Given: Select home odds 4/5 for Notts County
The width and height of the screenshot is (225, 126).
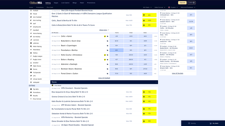Looking at the screenshot, I should [x=117, y=55].
